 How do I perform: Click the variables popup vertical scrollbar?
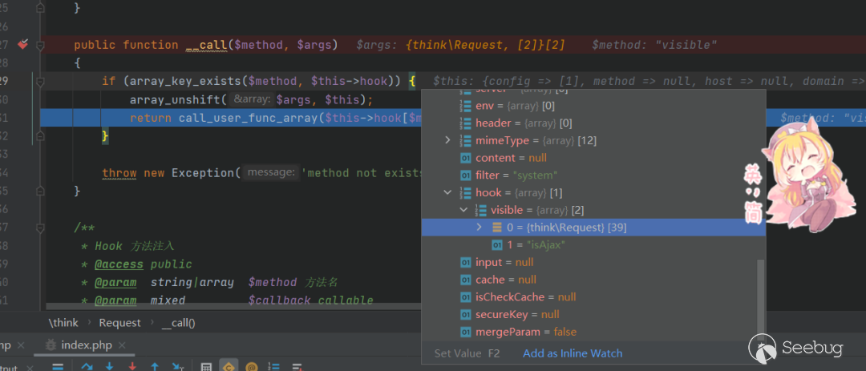coord(761,296)
